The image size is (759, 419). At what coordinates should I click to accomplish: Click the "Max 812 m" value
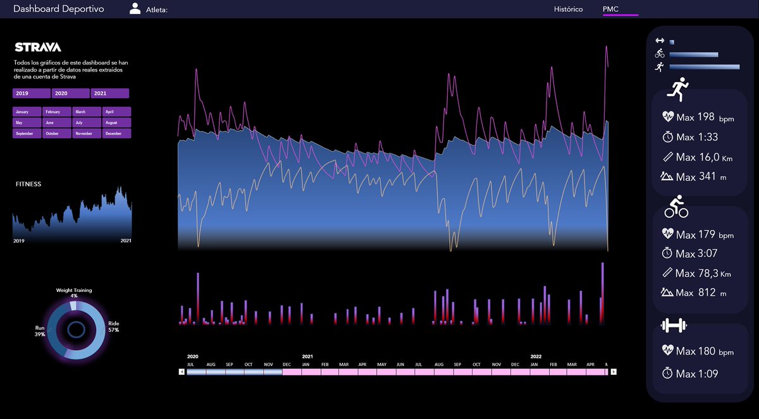coord(701,293)
